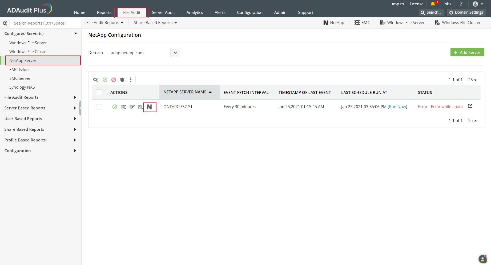The height and width of the screenshot is (265, 491).
Task: Click the green Add Server button
Action: (467, 52)
